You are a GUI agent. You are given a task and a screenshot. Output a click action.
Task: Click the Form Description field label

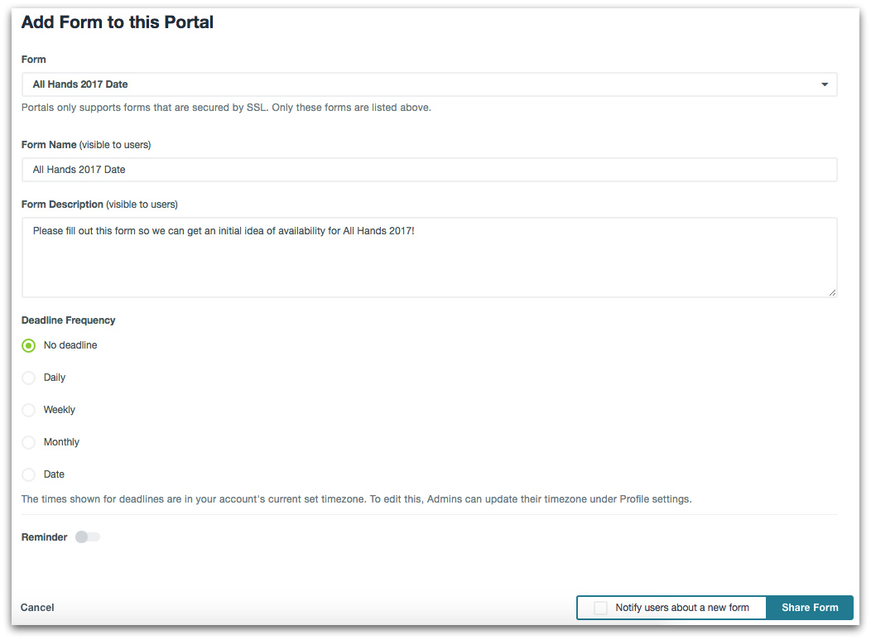(x=62, y=205)
